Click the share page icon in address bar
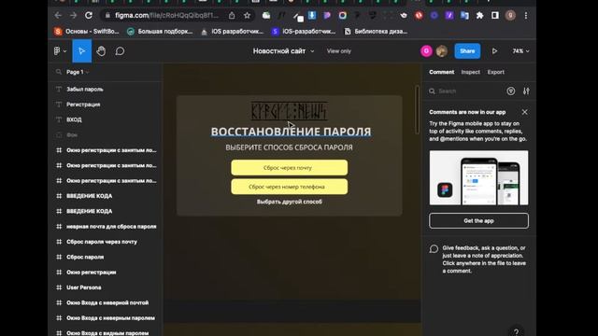Viewport: 598px width, 336px height. [x=232, y=15]
